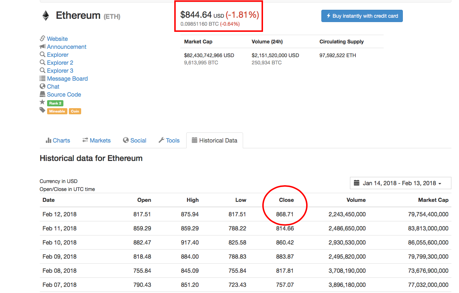
Task: Click the Close column header
Action: [286, 200]
